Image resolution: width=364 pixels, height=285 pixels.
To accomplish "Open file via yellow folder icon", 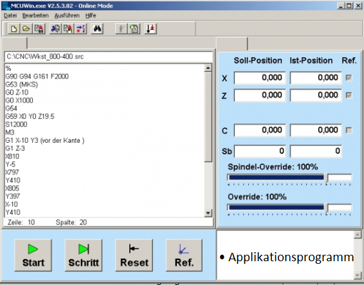I will coord(26,29).
